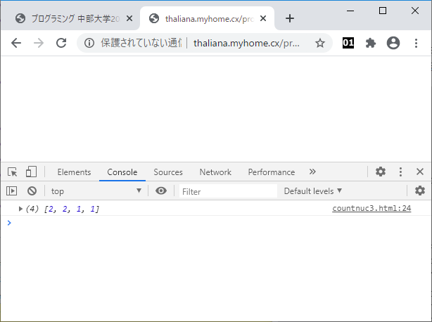Open the countnuc3.html:24 source link

pyautogui.click(x=371, y=209)
